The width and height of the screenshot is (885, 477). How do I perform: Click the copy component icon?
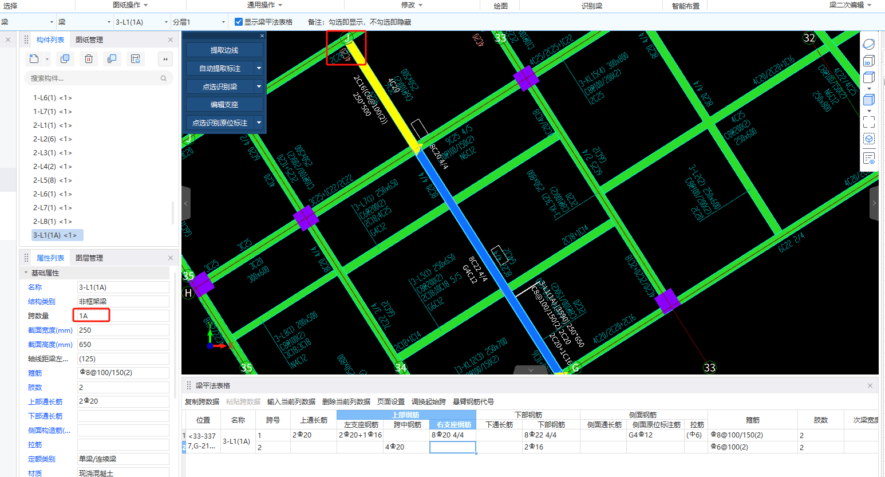(65, 59)
